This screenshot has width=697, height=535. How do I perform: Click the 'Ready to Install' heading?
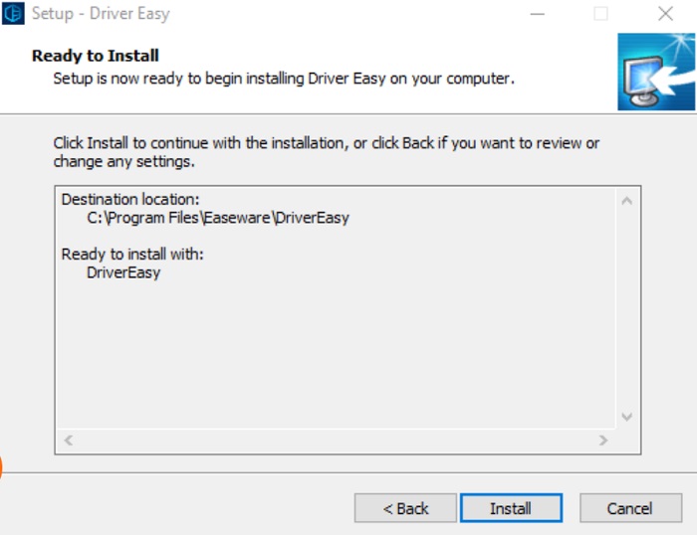pos(96,56)
